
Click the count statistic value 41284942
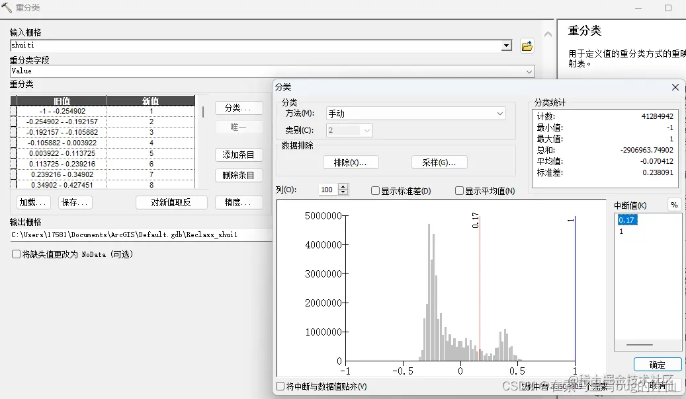(x=657, y=116)
